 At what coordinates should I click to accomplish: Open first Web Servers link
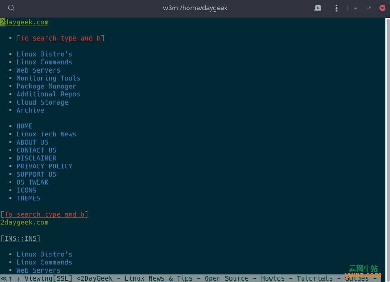tap(38, 70)
